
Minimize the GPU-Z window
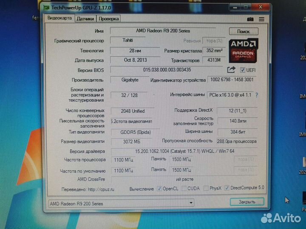point(235,8)
